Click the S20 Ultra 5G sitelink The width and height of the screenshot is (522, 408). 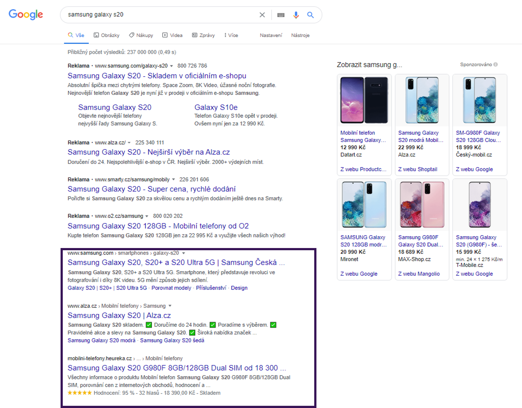pyautogui.click(x=131, y=288)
